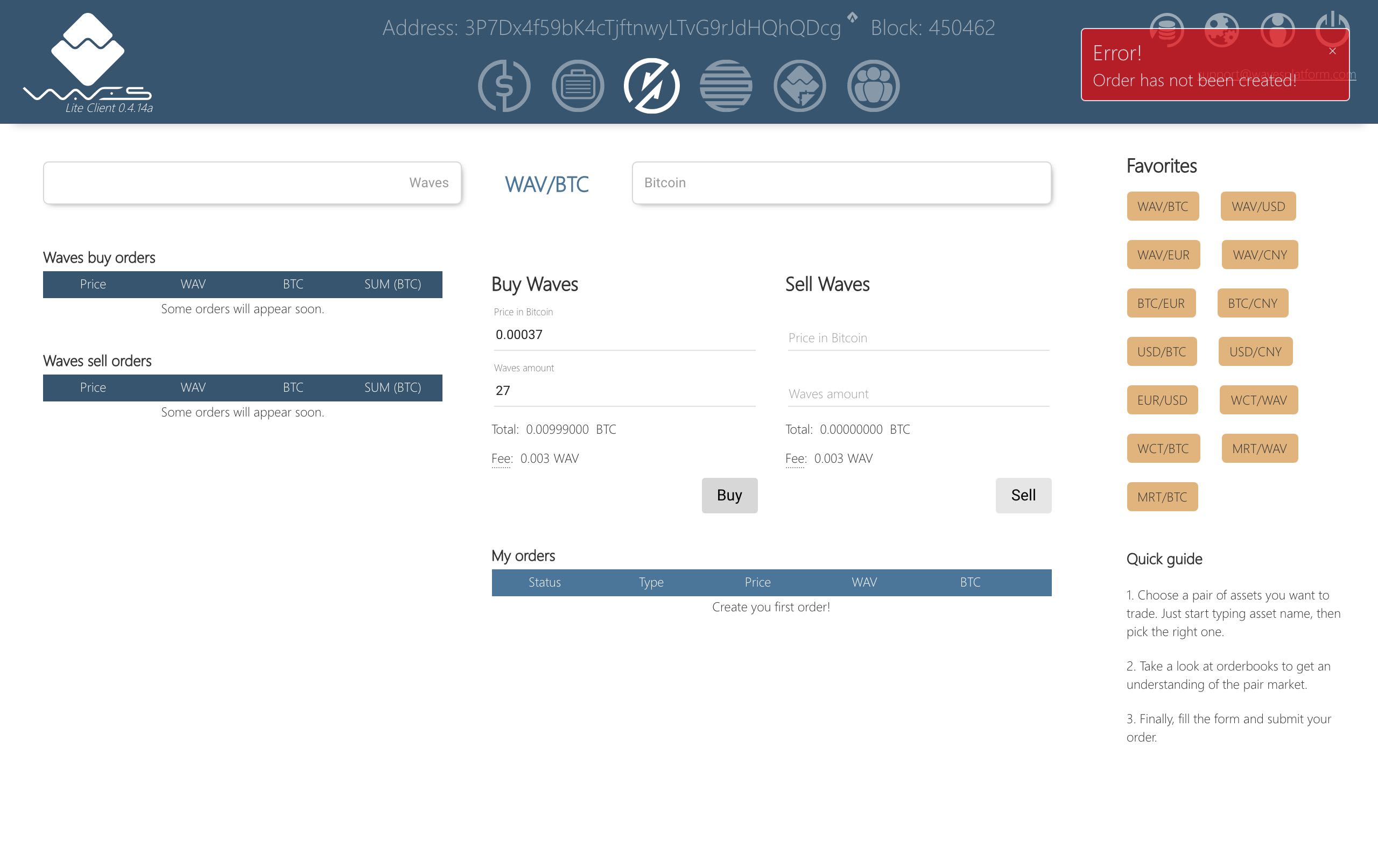This screenshot has width=1378, height=861.
Task: Click the Fee label under Buy Waves
Action: pos(502,458)
